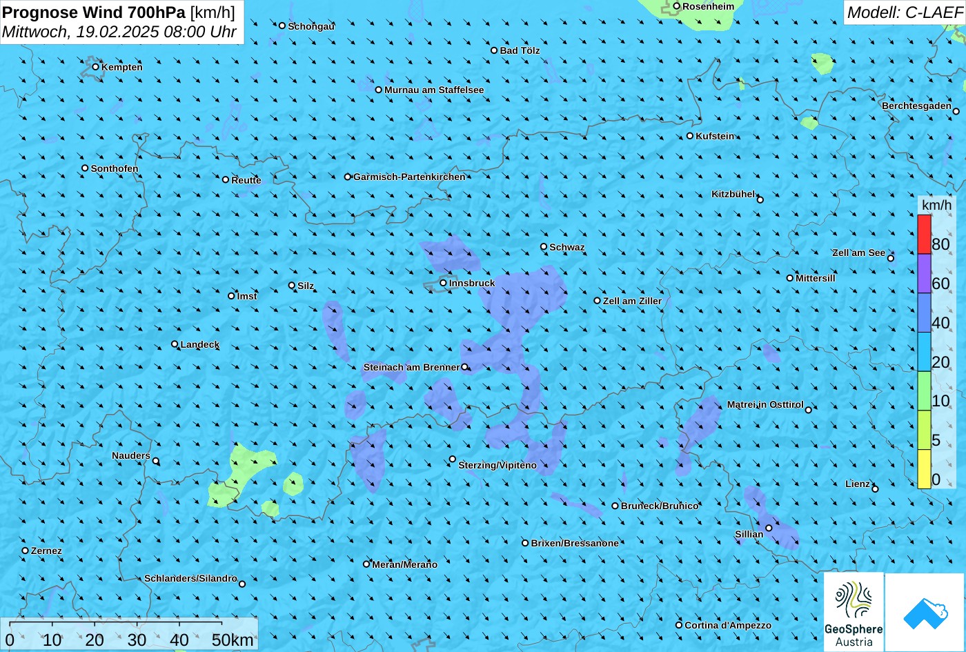Image resolution: width=966 pixels, height=652 pixels.
Task: Click the Schwaz location dot
Action: click(544, 247)
